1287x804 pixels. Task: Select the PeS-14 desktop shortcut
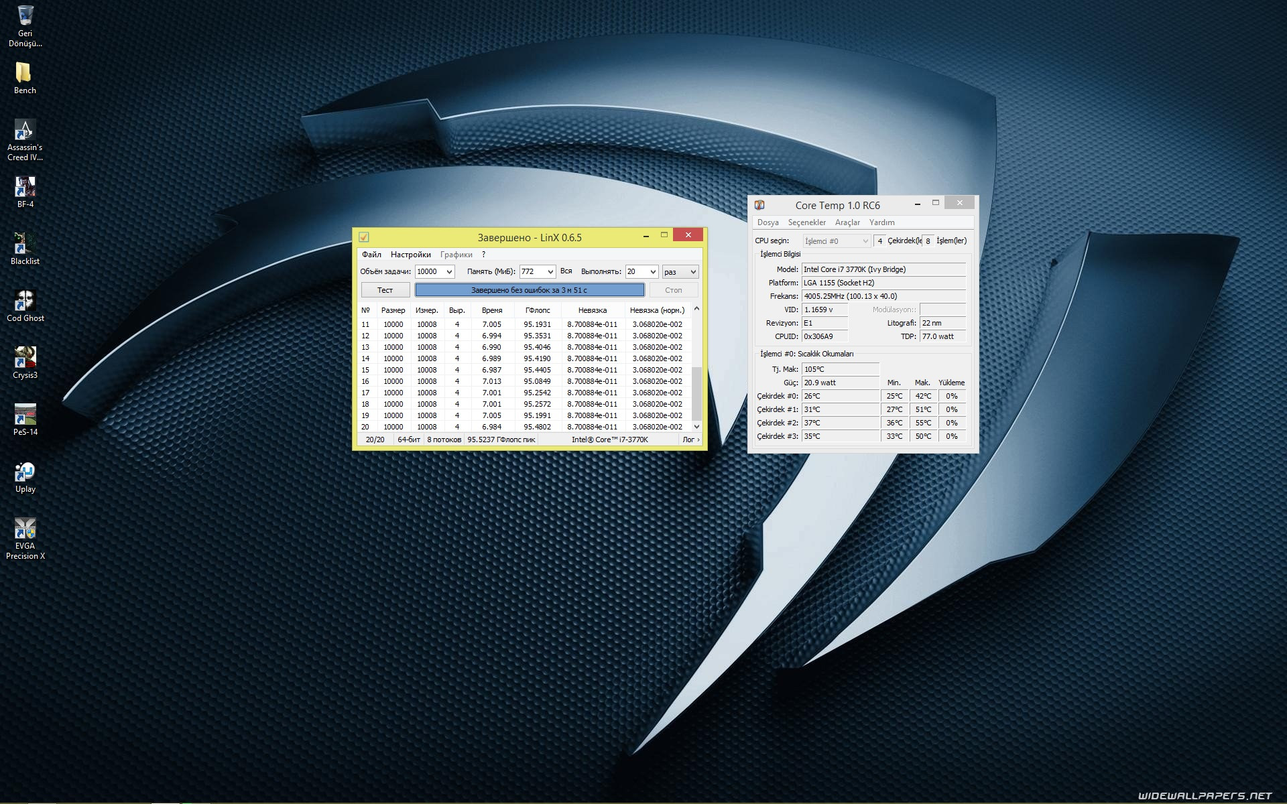click(25, 420)
